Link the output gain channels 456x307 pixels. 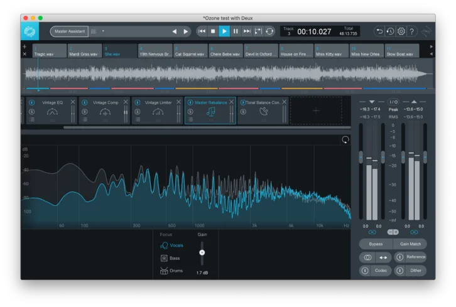click(414, 232)
